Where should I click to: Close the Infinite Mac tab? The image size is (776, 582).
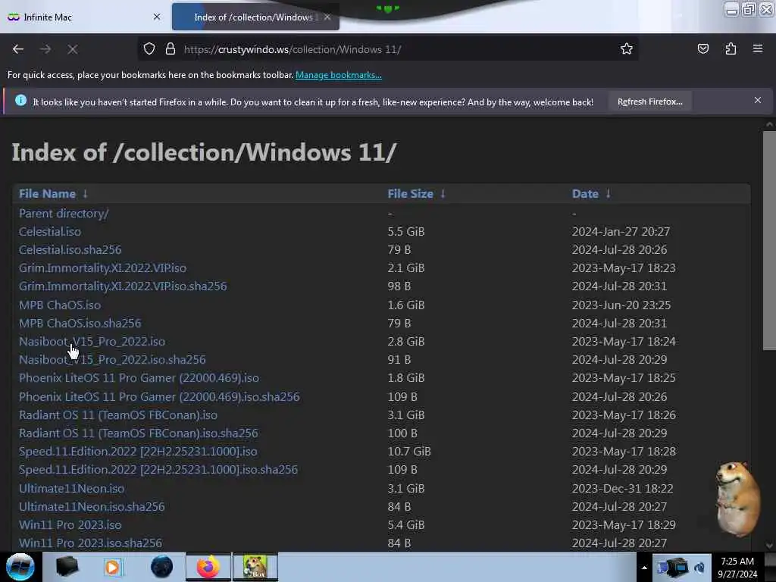coord(157,17)
